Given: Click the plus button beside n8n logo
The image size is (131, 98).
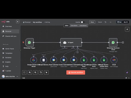Looking at the screenshot, I should pyautogui.click(x=18, y=22).
